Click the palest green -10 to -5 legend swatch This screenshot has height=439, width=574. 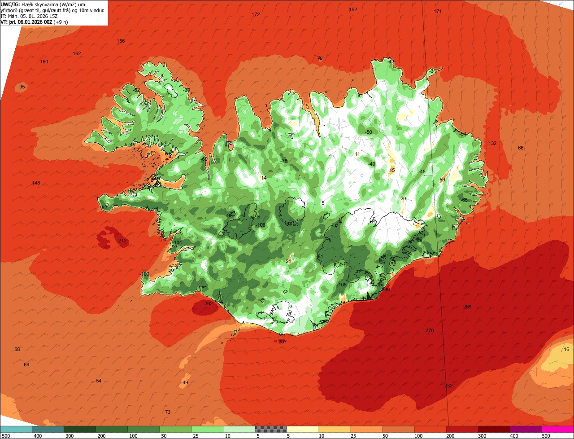[x=239, y=429]
